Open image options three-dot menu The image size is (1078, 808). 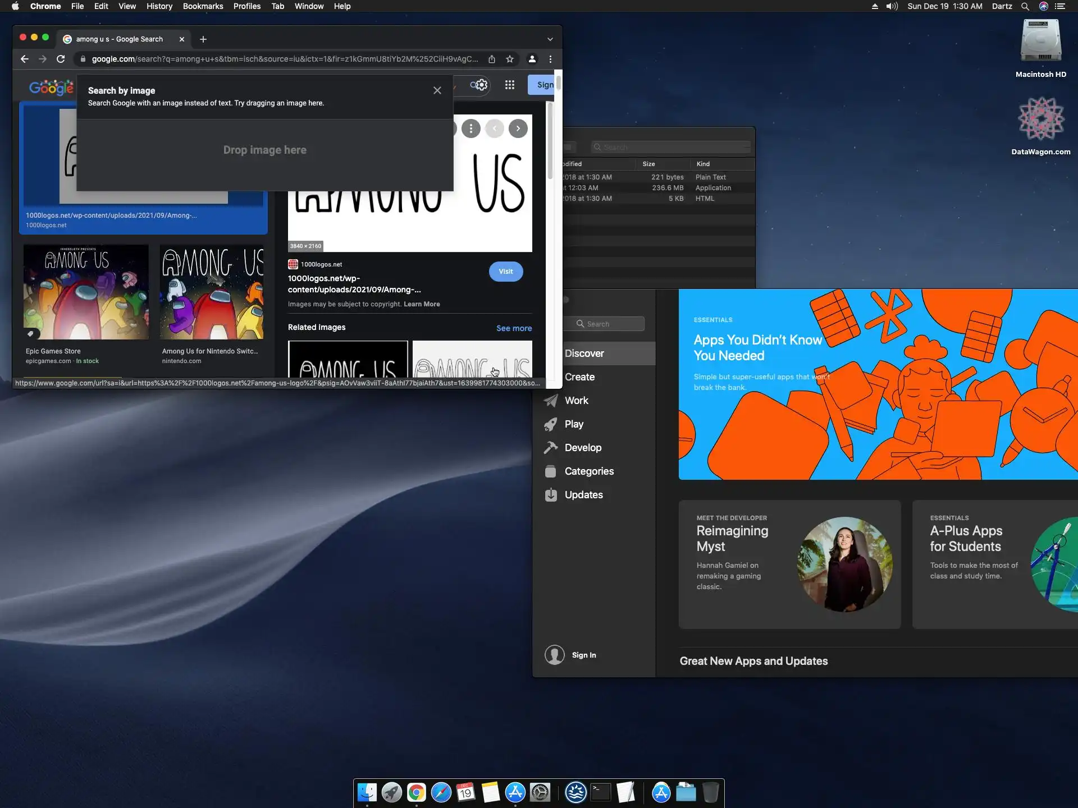click(x=471, y=128)
